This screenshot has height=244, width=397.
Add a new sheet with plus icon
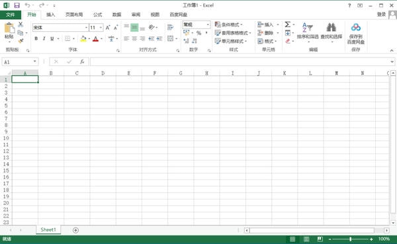point(75,230)
